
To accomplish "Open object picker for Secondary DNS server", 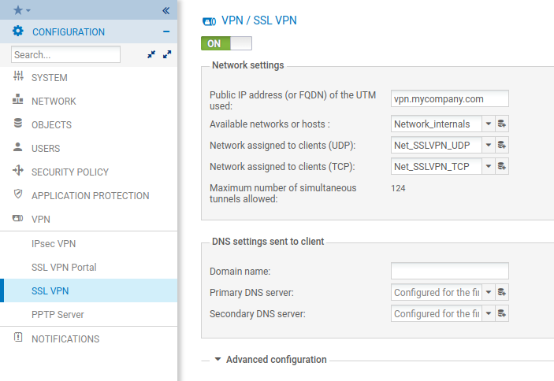I will (502, 313).
